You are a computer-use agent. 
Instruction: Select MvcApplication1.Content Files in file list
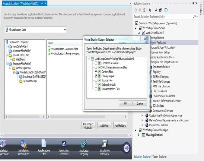tap(63, 49)
